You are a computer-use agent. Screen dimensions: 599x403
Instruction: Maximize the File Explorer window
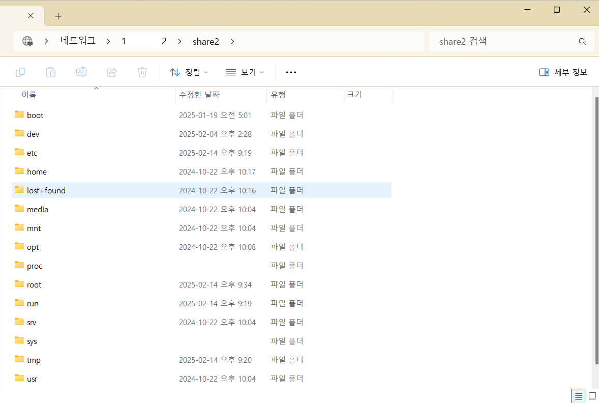pyautogui.click(x=557, y=10)
